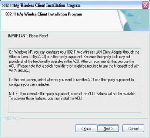Click the window title bar text
The height and width of the screenshot is (138, 150).
click(x=42, y=5)
